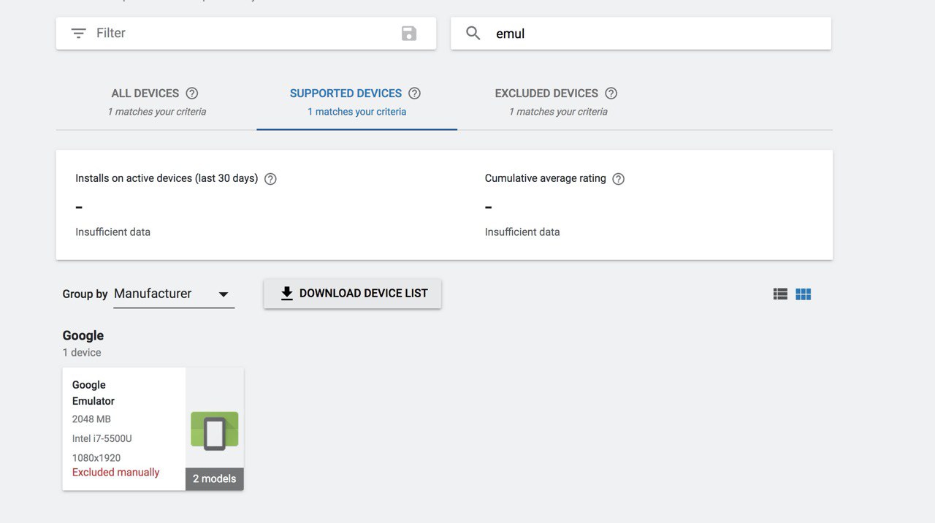Click the search box containing emul
This screenshot has height=523, width=935.
pyautogui.click(x=641, y=34)
